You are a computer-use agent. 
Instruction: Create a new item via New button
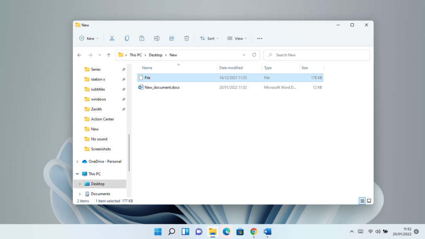coord(88,38)
